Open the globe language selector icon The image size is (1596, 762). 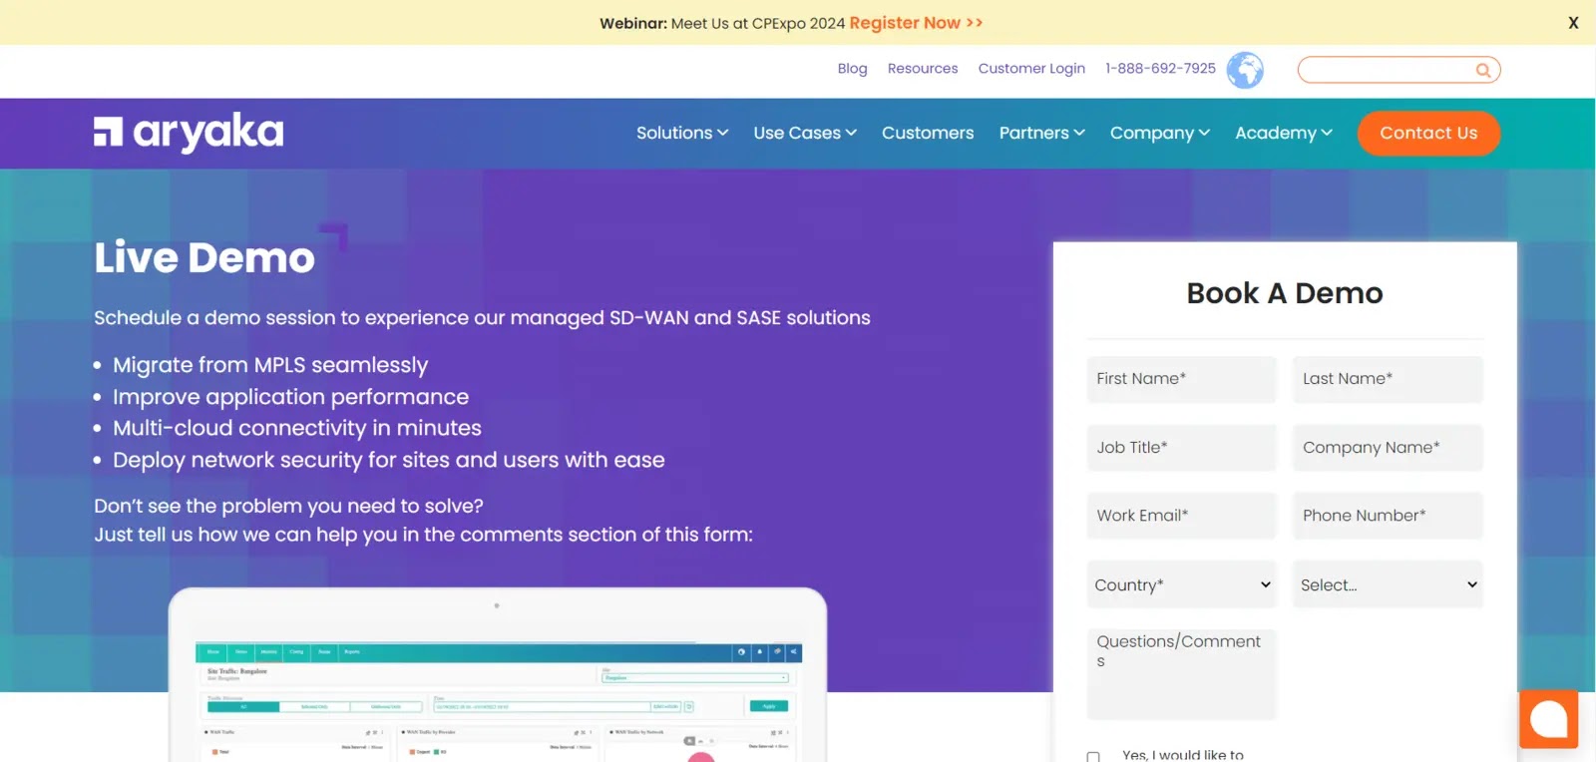[1245, 70]
